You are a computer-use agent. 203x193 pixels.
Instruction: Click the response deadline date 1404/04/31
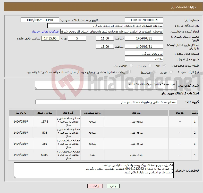point(144,38)
